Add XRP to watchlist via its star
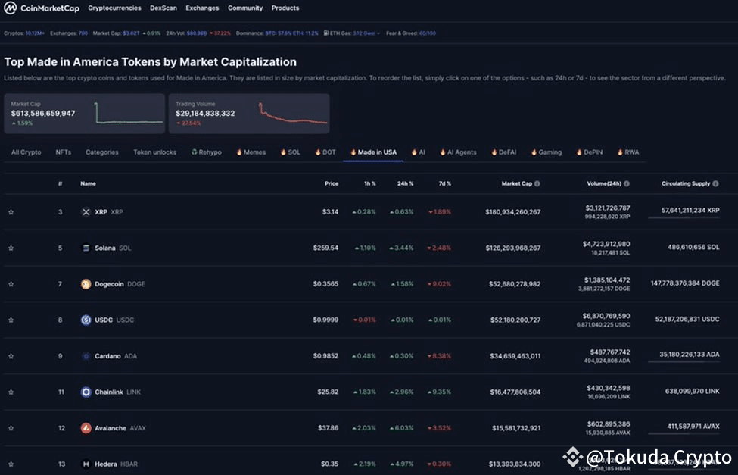The height and width of the screenshot is (475, 738). click(11, 212)
